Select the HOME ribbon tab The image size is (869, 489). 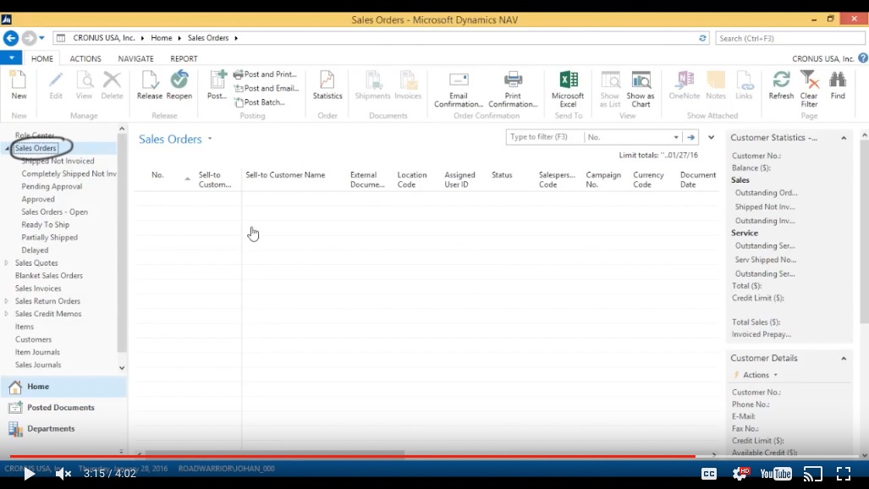click(x=42, y=58)
